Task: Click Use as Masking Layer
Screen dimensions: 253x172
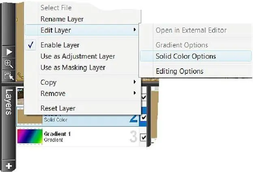Action: tap(73, 67)
